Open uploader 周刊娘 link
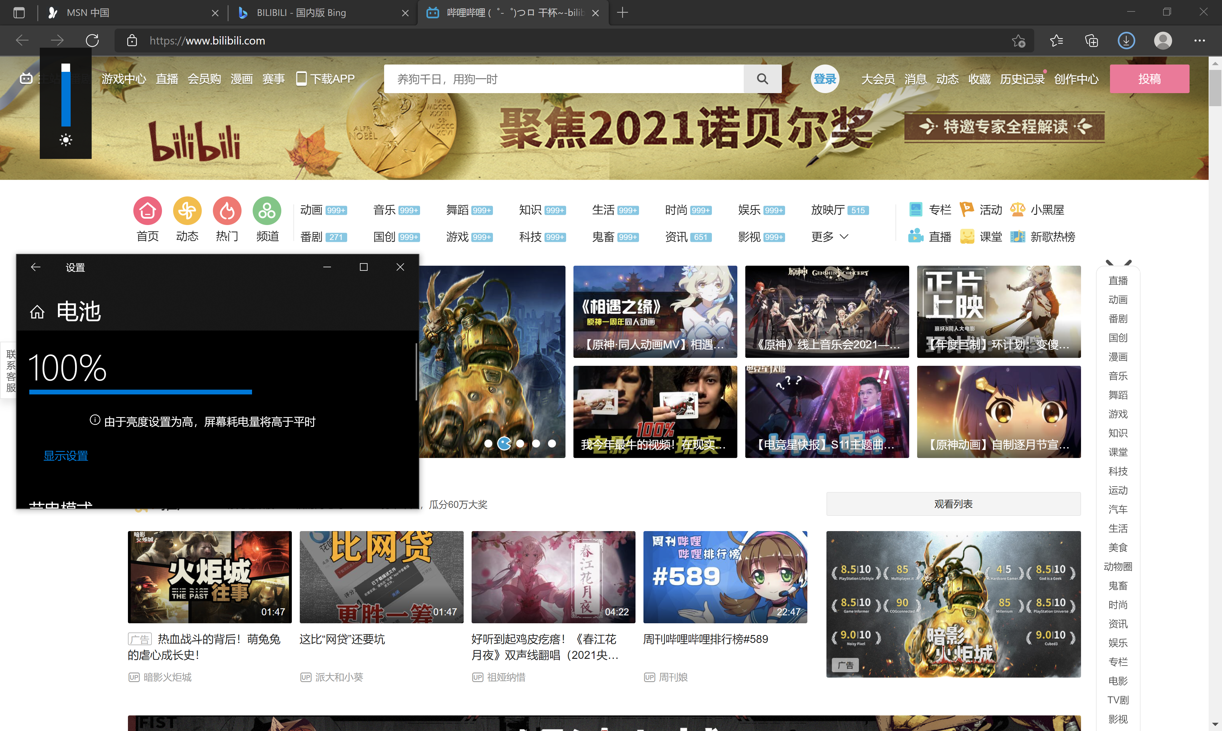This screenshot has height=731, width=1222. (673, 677)
